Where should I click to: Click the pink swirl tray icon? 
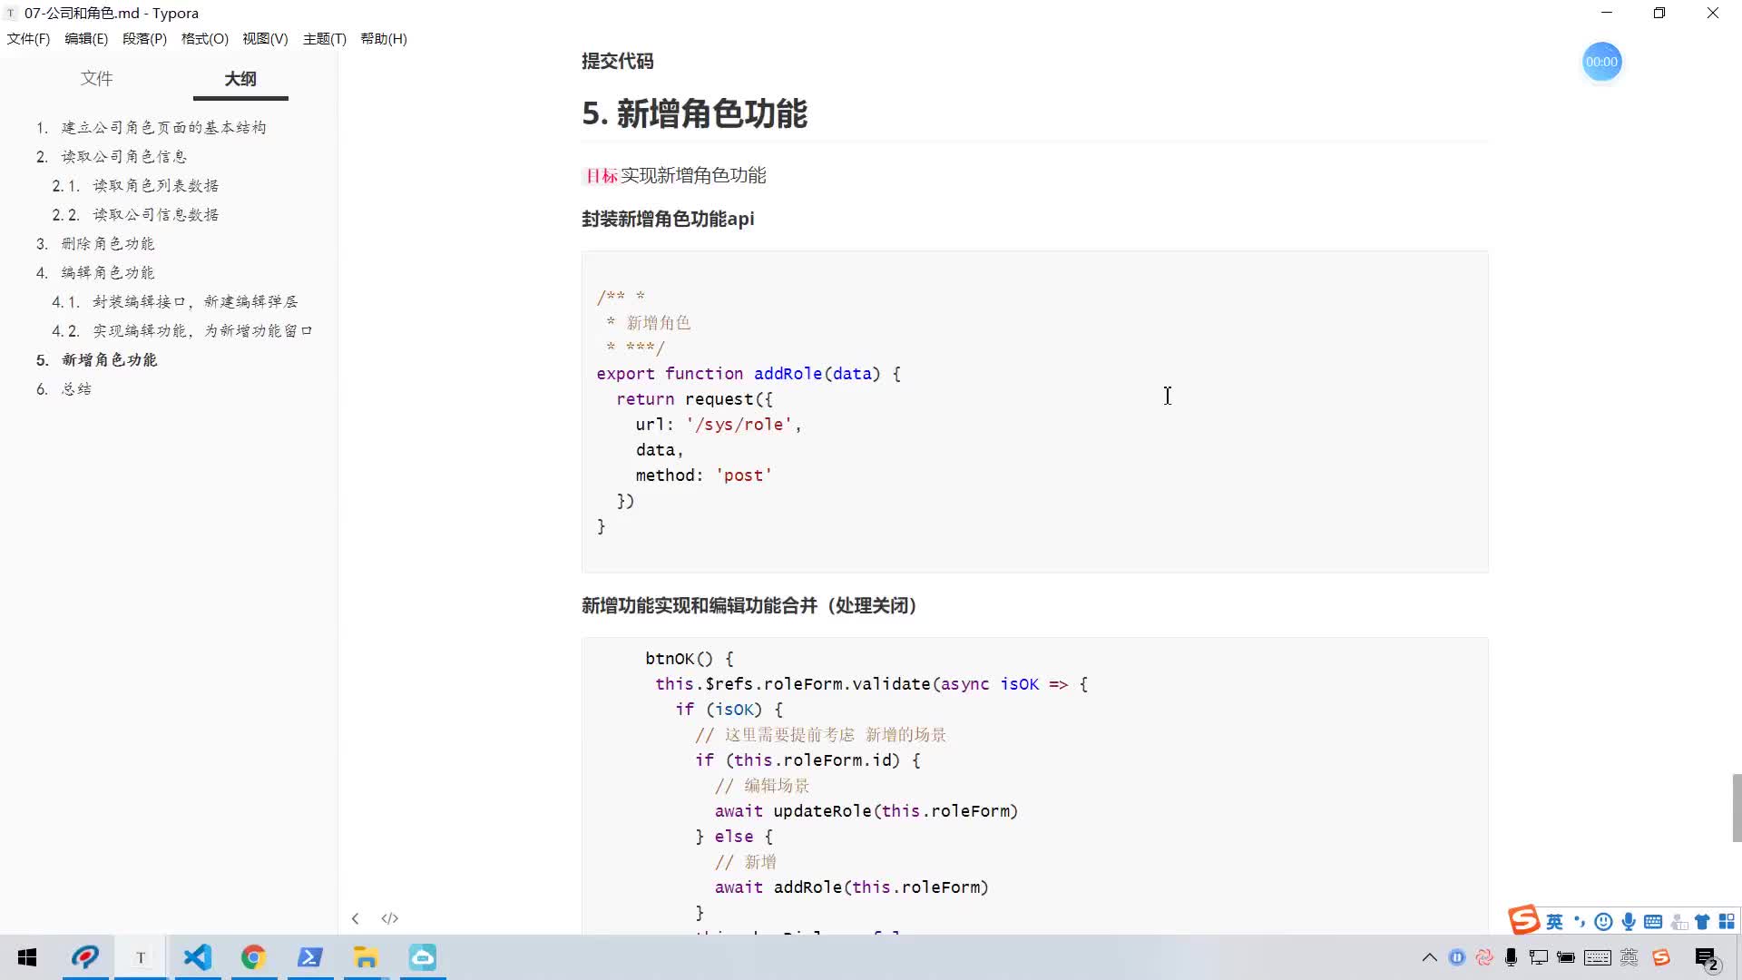click(1484, 957)
